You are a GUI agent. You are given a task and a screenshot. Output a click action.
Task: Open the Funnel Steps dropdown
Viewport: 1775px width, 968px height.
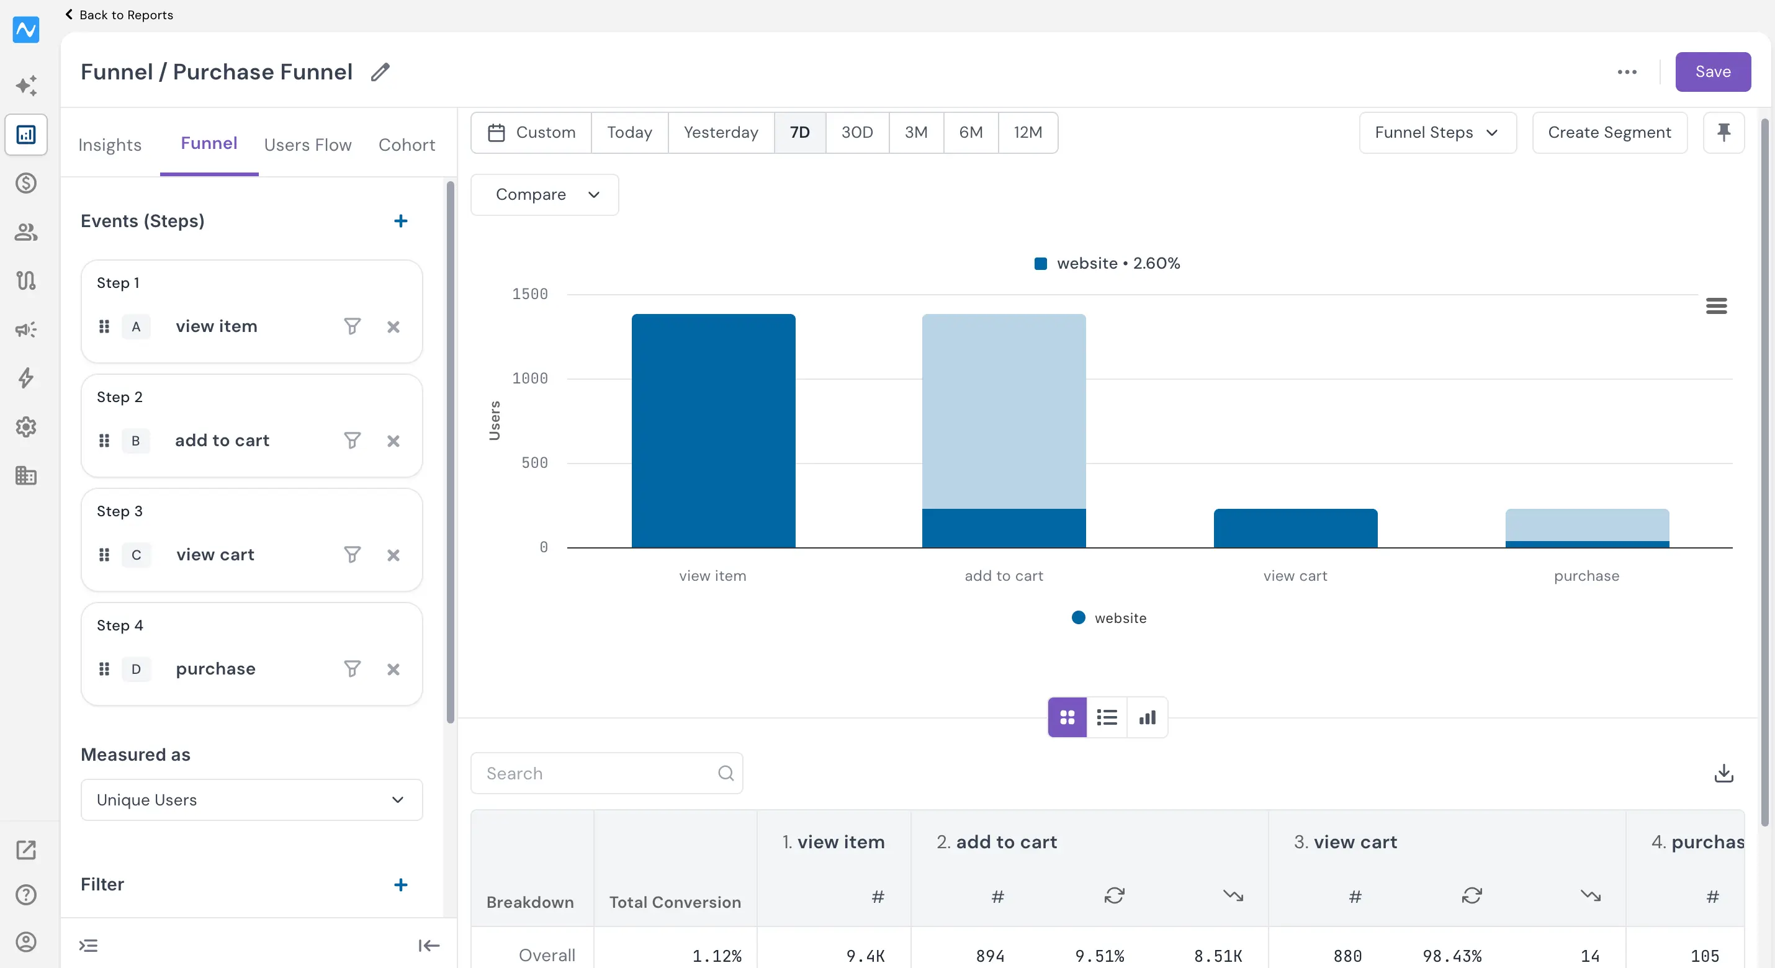click(x=1437, y=132)
